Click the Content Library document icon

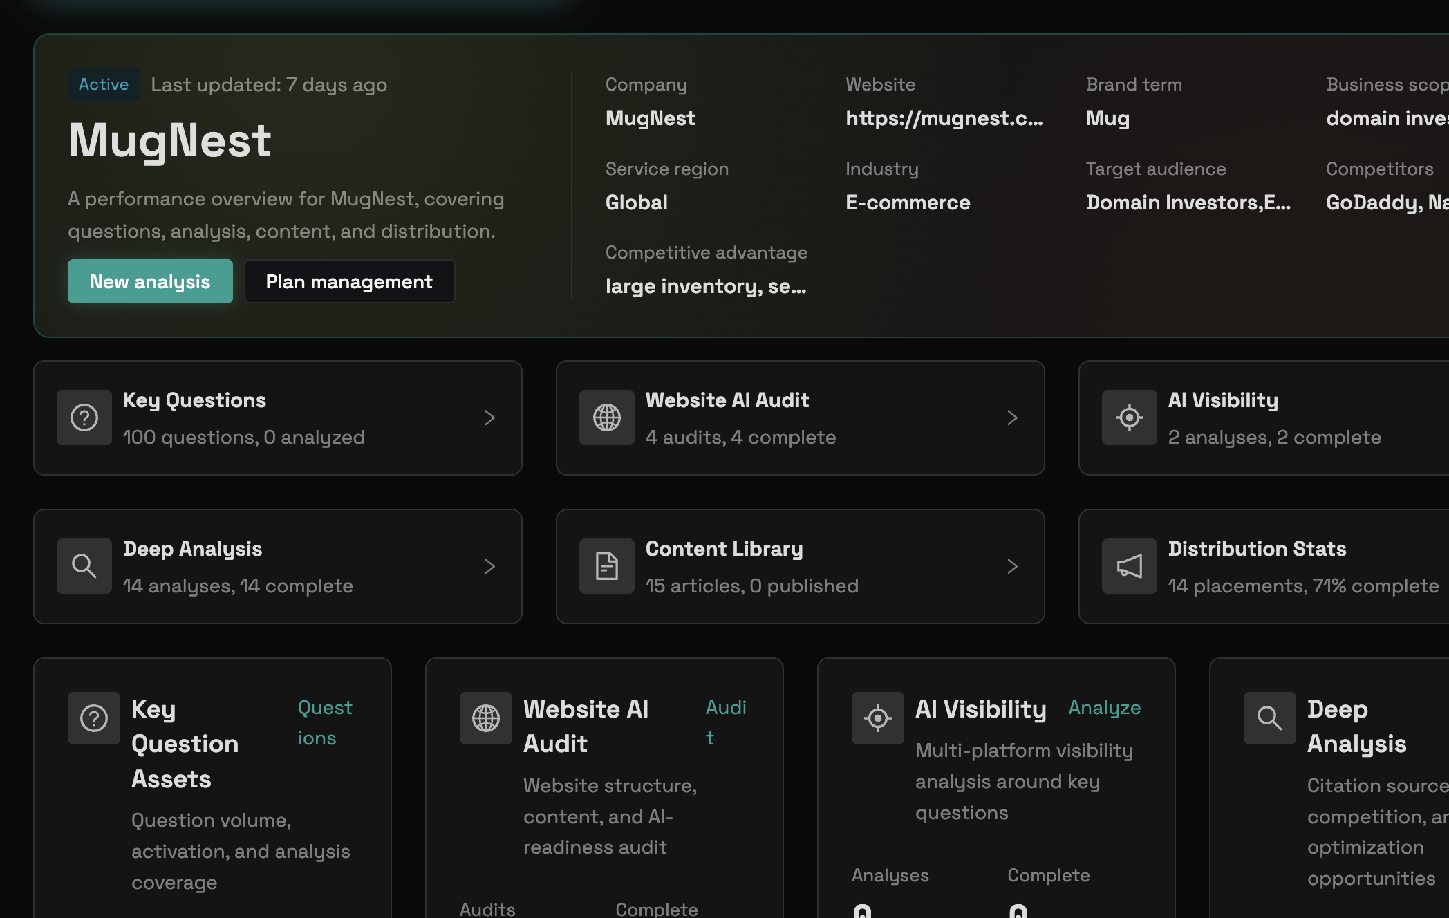607,566
